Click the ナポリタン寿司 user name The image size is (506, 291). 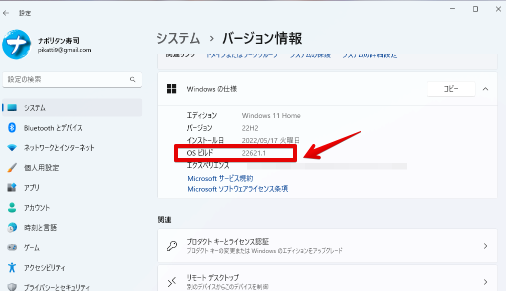point(59,41)
